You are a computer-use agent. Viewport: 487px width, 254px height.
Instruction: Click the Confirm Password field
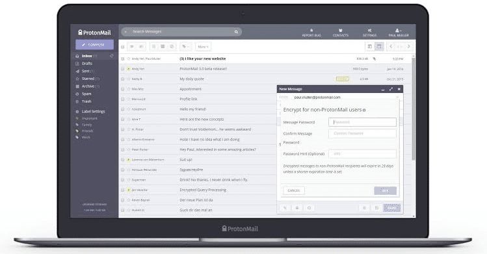pos(362,134)
